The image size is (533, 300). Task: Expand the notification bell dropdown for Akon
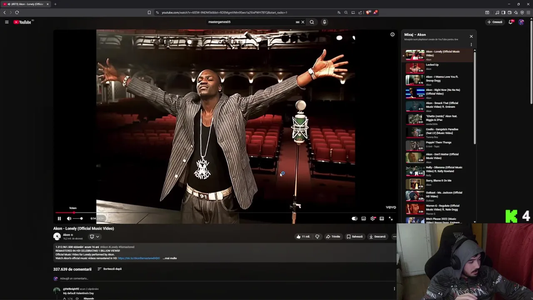pyautogui.click(x=94, y=237)
